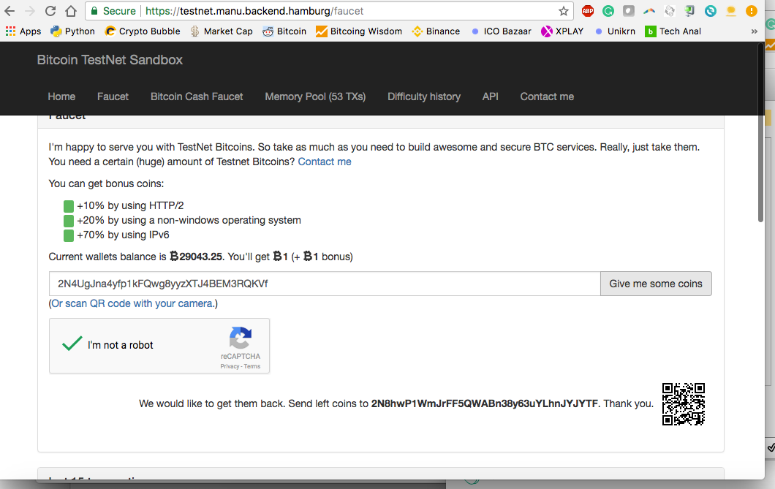
Task: Open the Faucet nav item
Action: point(113,96)
